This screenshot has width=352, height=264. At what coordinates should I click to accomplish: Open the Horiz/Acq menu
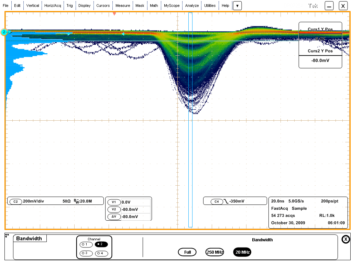(x=53, y=5)
